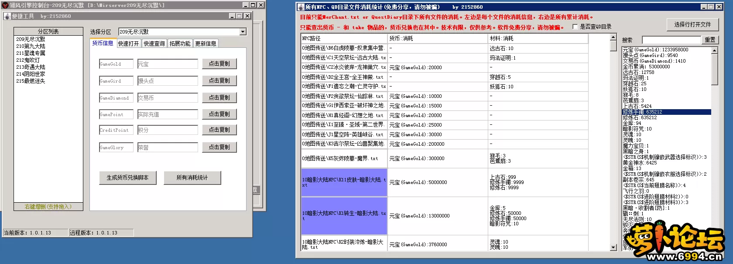
Task: Select 黄金神水:6425 in totals list
Action: point(667,163)
